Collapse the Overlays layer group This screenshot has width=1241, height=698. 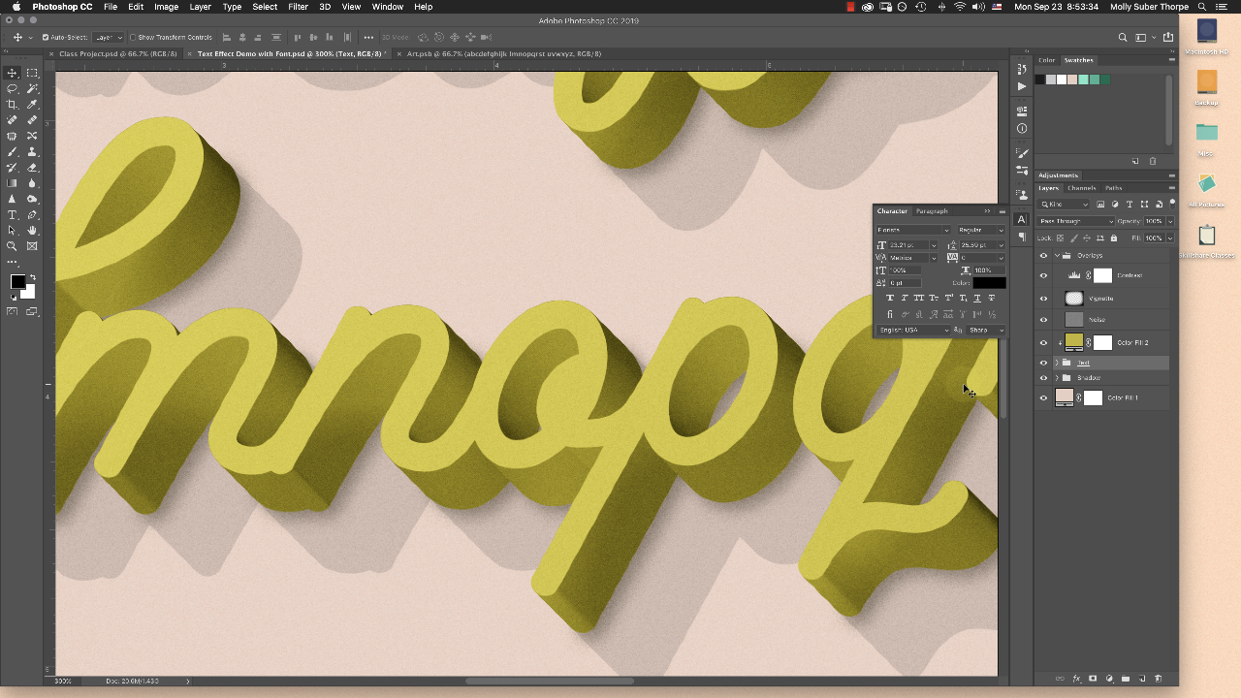click(x=1056, y=256)
